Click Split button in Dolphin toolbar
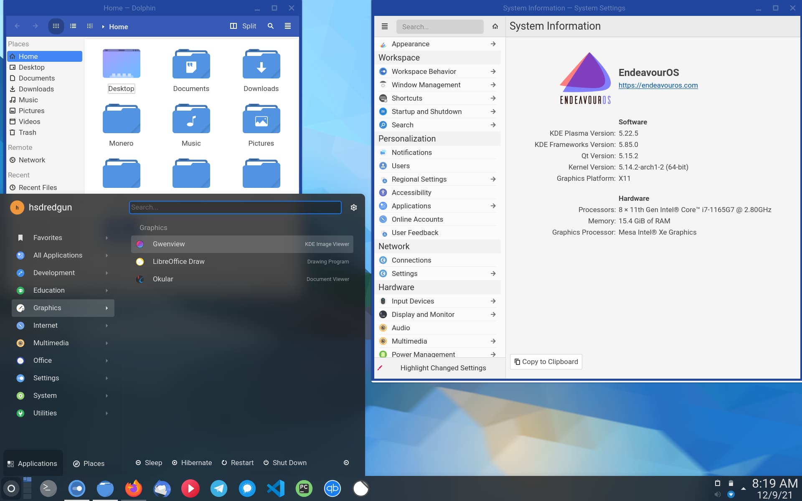The height and width of the screenshot is (501, 802). tap(243, 26)
